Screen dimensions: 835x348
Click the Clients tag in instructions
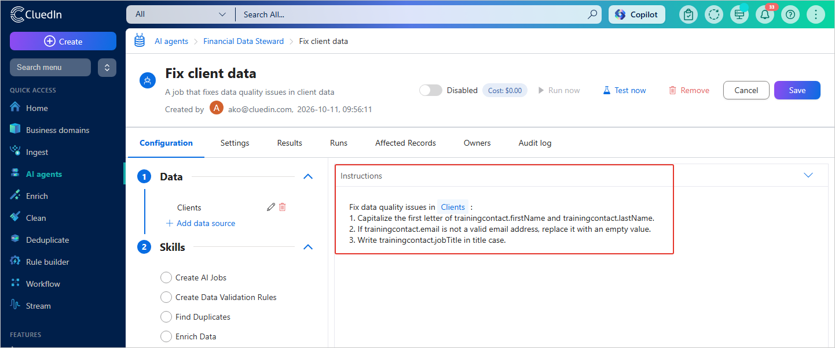tap(453, 207)
